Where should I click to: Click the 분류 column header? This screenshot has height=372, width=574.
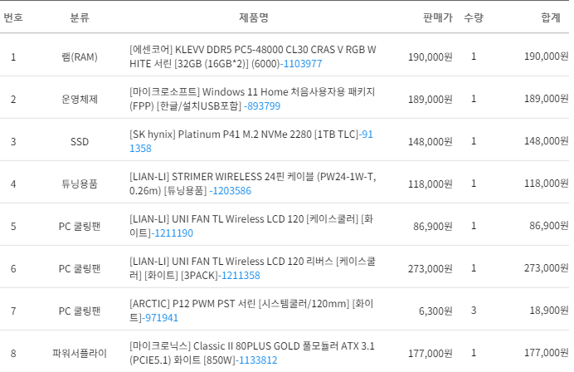pos(80,17)
